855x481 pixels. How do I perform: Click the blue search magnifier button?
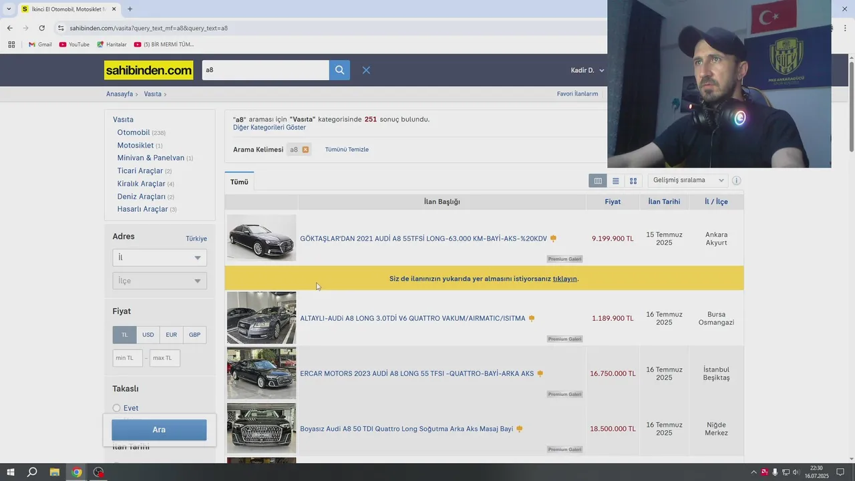(x=339, y=70)
